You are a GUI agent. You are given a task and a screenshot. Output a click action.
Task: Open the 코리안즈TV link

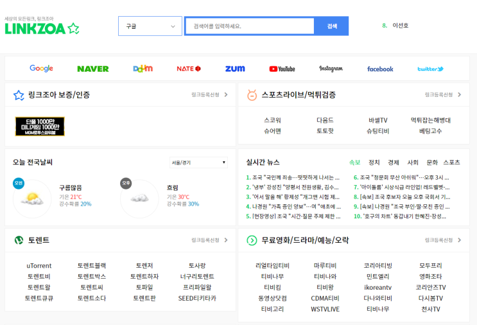(431, 287)
